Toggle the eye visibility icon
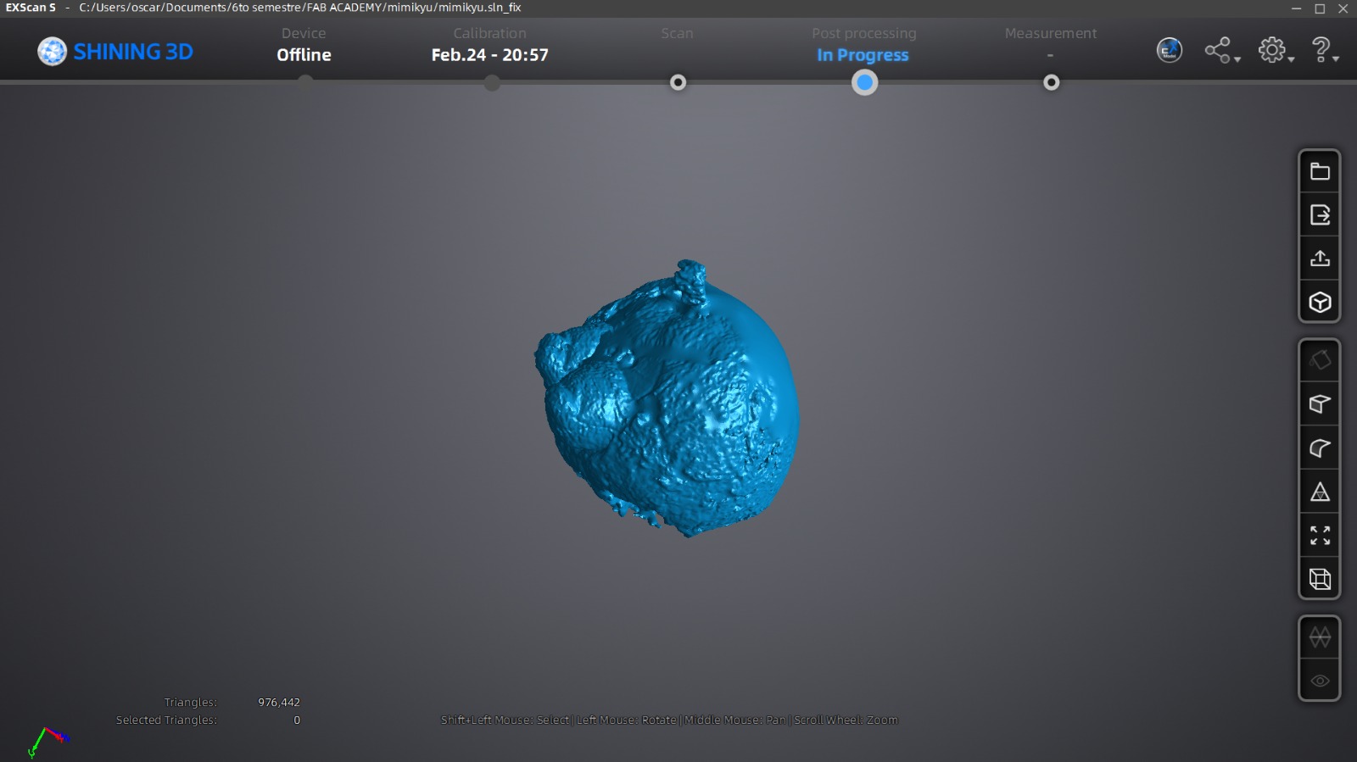Image resolution: width=1357 pixels, height=762 pixels. (x=1320, y=681)
